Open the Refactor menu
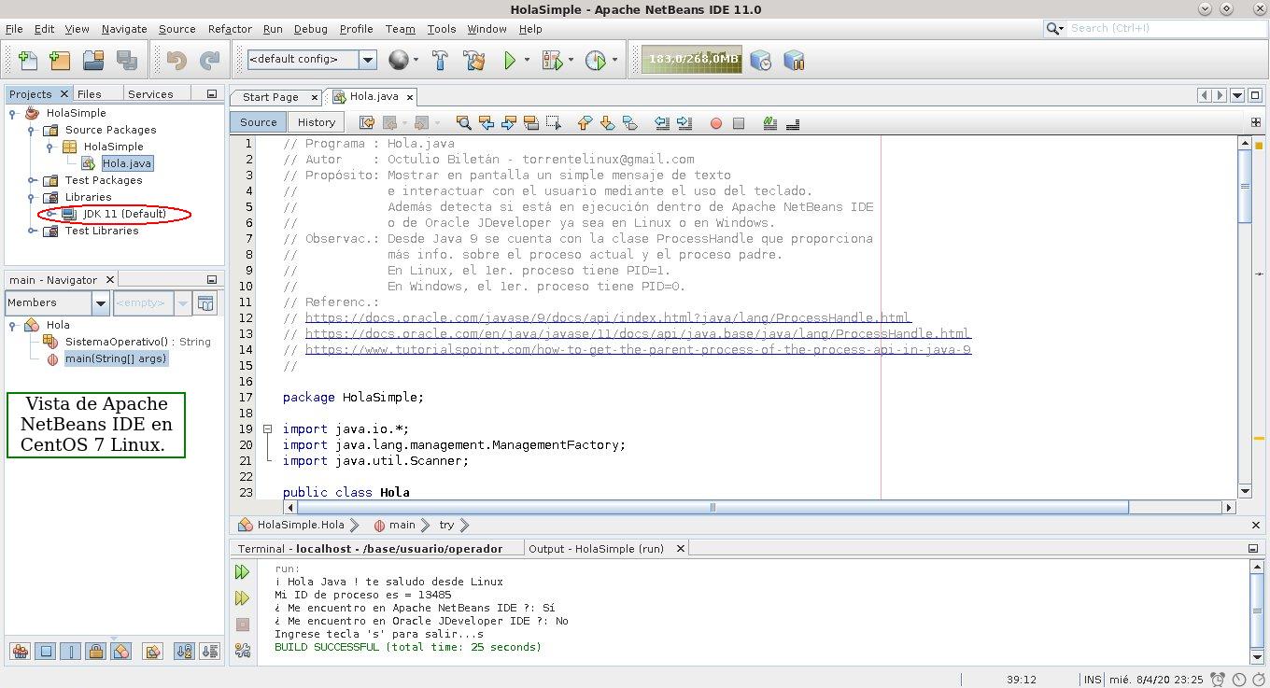 (230, 29)
